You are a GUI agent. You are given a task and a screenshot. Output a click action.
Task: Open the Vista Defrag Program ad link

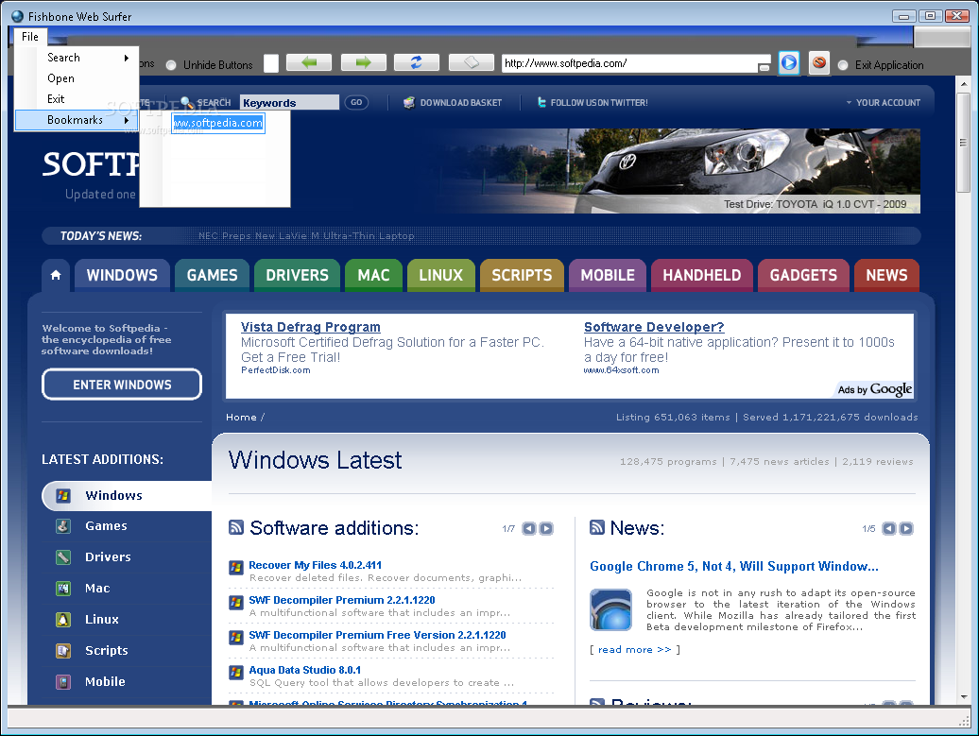click(310, 327)
